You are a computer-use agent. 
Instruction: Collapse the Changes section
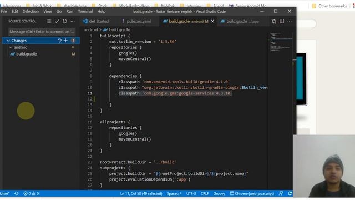pyautogui.click(x=8, y=41)
